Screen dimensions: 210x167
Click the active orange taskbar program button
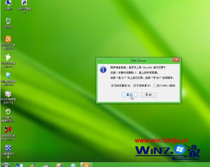coord(86,165)
